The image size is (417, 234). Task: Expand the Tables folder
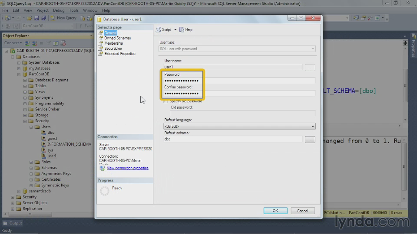[x=25, y=86]
